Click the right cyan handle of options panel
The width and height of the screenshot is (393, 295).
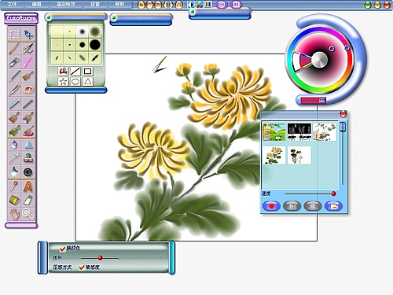click(x=172, y=257)
